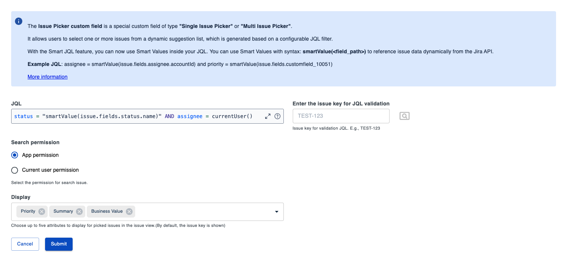This screenshot has height=260, width=565.
Task: Remove the Summary display attribute chip
Action: click(x=79, y=211)
